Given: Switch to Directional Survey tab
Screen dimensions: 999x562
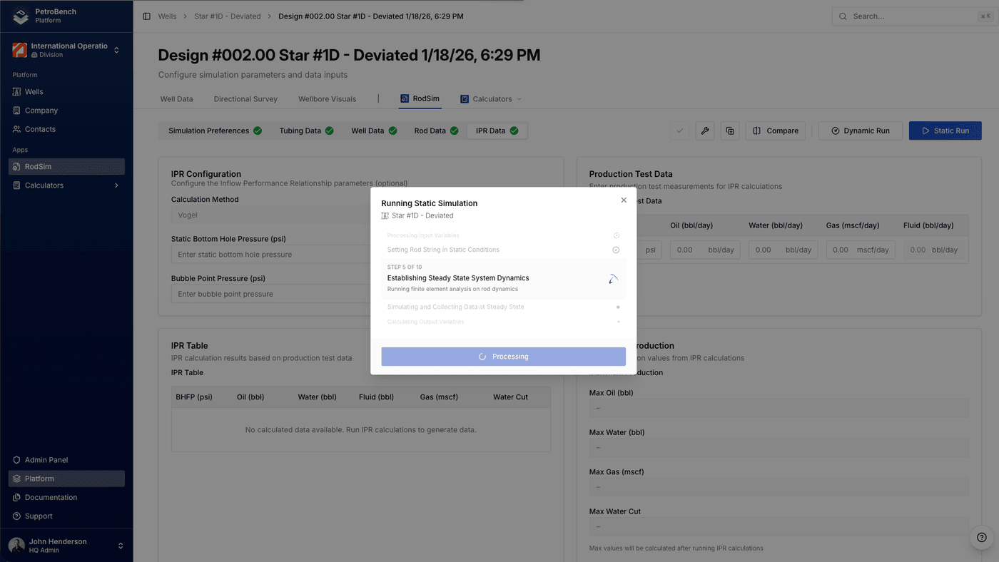Looking at the screenshot, I should 245,99.
